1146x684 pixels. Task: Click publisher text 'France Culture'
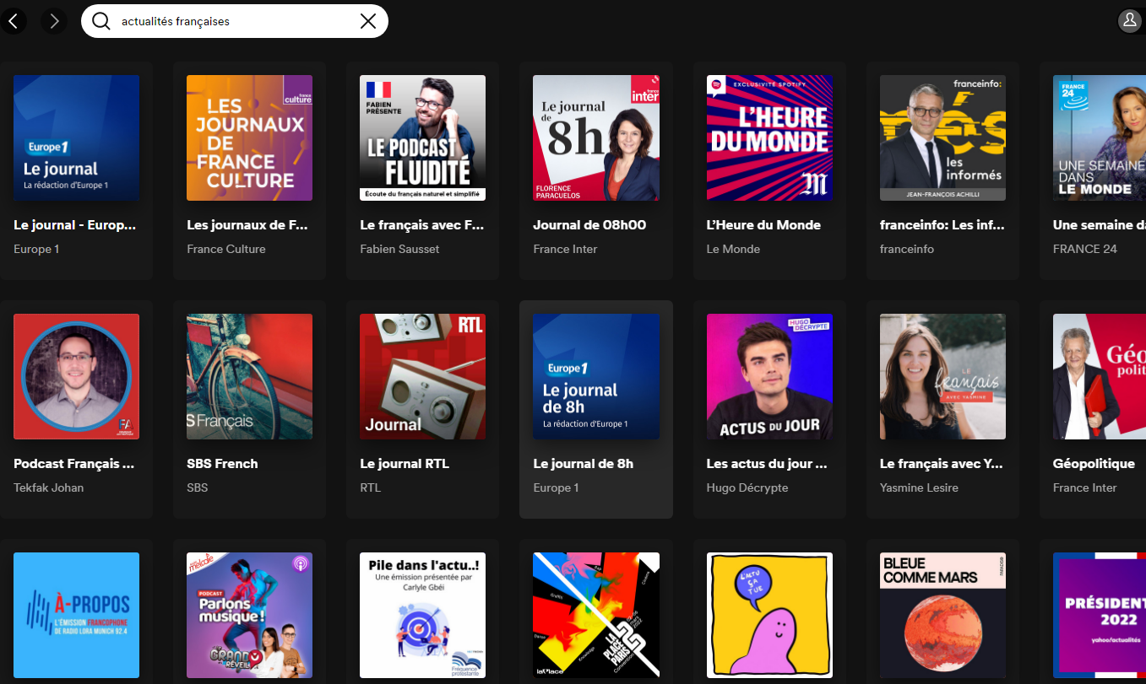click(x=226, y=249)
